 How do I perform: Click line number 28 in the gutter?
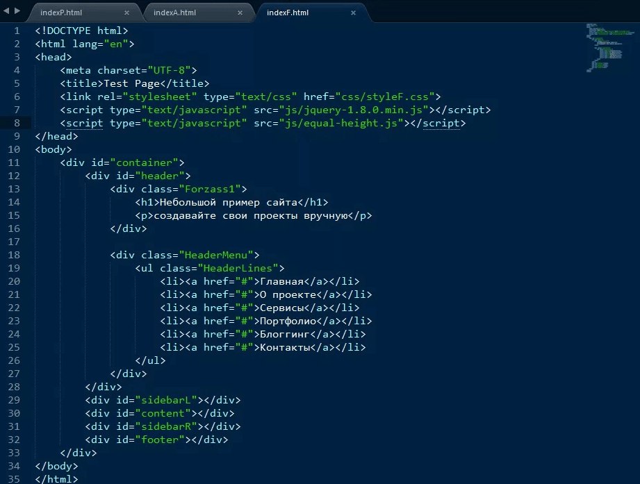tap(15, 387)
